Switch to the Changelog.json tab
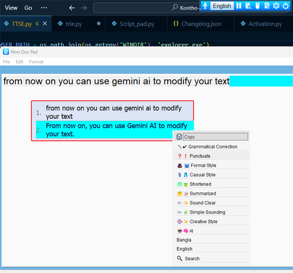 click(x=201, y=24)
